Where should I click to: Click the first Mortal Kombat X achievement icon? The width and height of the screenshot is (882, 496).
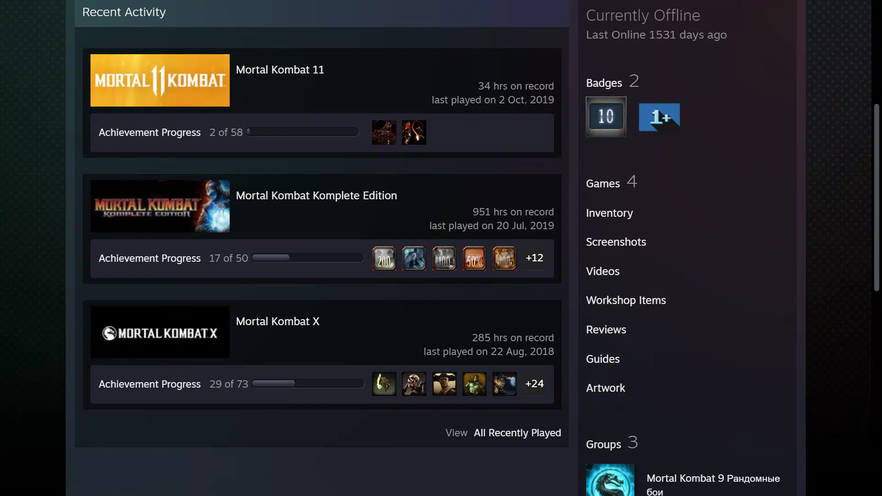pos(384,384)
